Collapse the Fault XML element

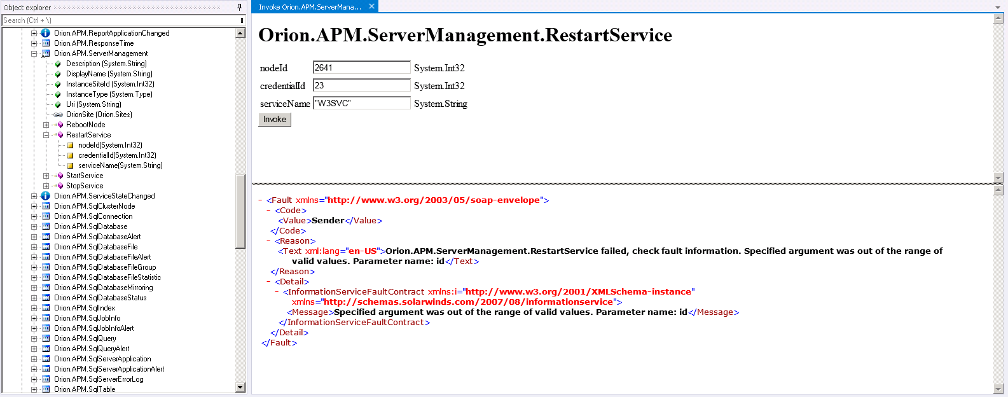pos(261,200)
